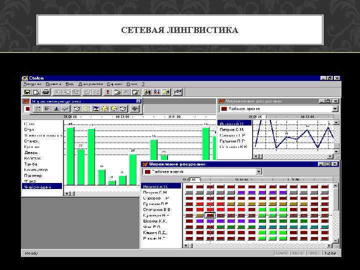
Task: Select Петров С.М. in upper-right window list
Action: [x=231, y=129]
